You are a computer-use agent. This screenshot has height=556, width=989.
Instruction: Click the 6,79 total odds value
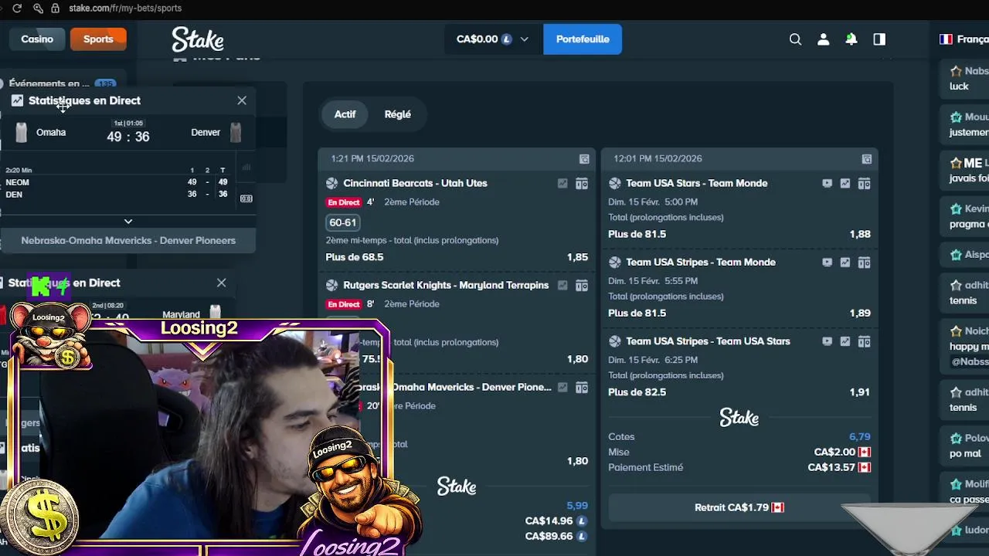point(860,437)
